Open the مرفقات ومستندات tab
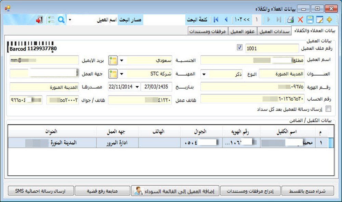This screenshot has width=342, height=202. click(208, 31)
